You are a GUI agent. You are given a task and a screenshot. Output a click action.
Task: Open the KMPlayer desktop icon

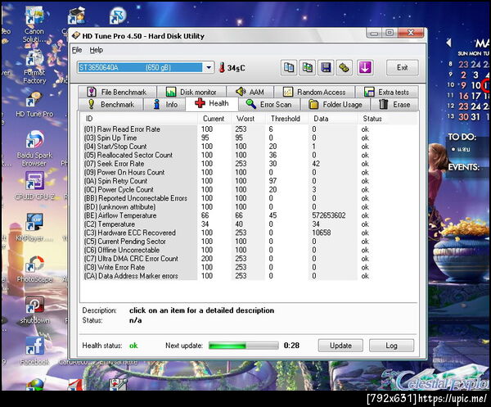pos(34,228)
